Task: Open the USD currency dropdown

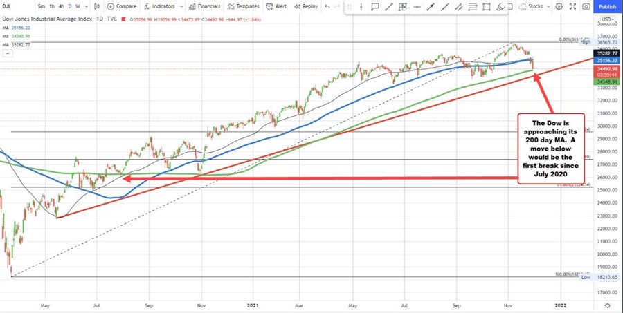Action: point(607,19)
